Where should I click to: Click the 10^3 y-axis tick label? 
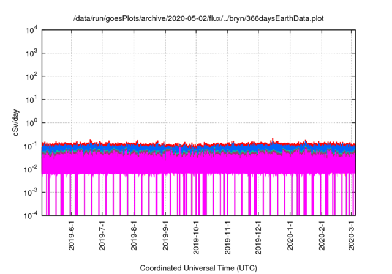31,53
